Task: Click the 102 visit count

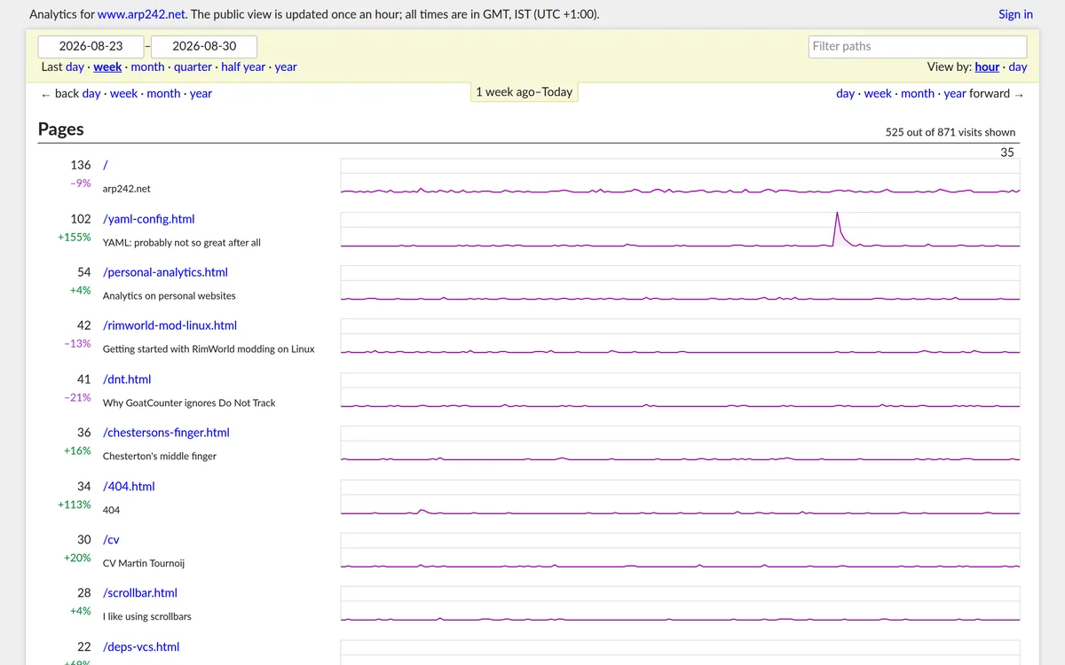Action: 81,218
